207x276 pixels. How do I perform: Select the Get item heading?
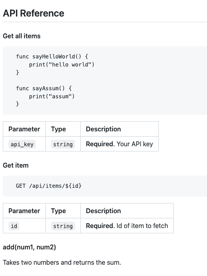click(16, 166)
